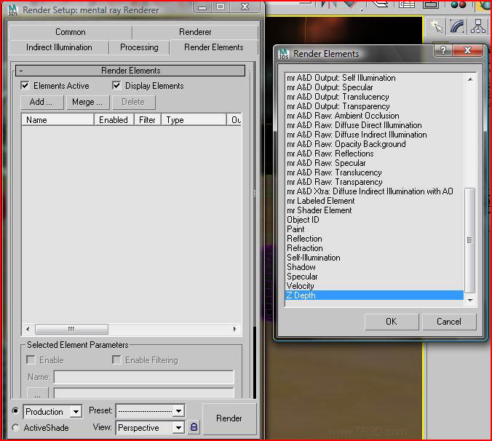The height and width of the screenshot is (441, 492).
Task: Click the scroll down arrow in Render Elements list
Action: click(470, 300)
